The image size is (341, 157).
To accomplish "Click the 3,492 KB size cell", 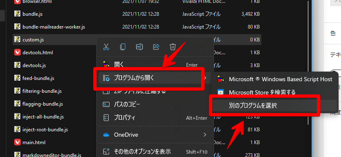I will pyautogui.click(x=251, y=14).
